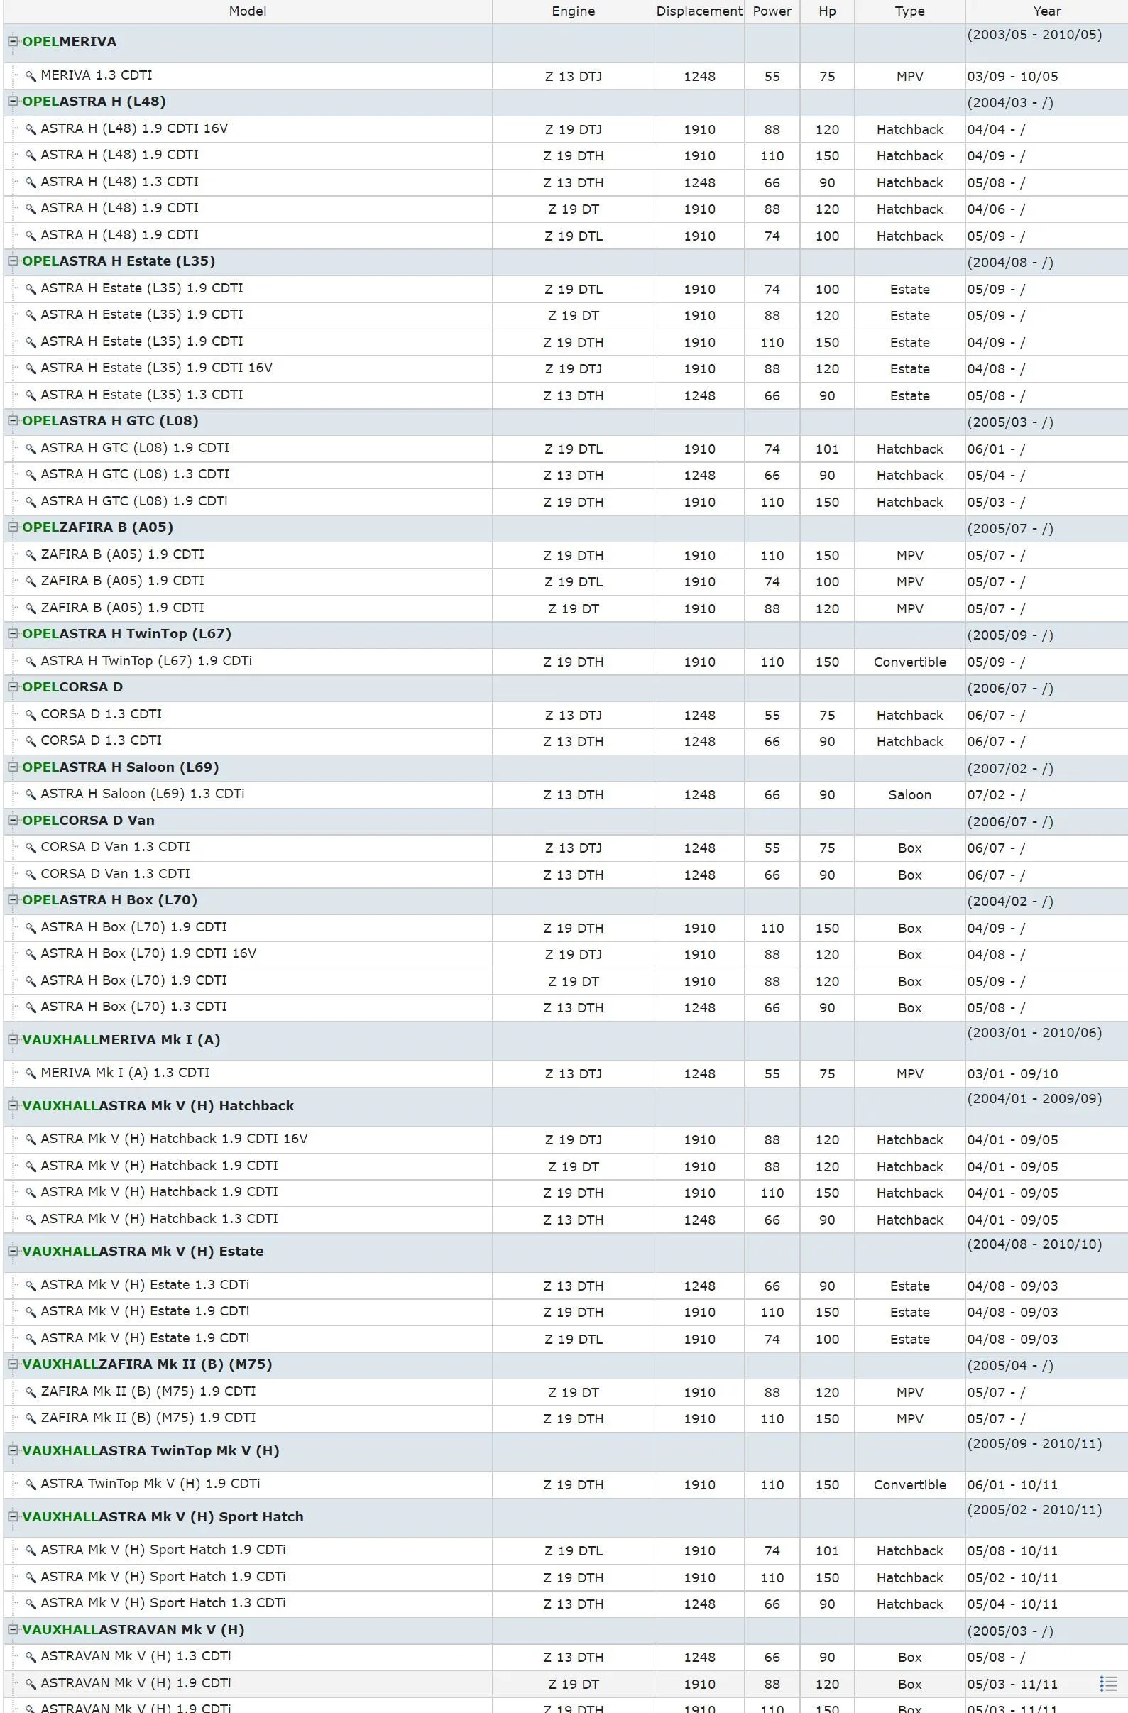This screenshot has width=1128, height=1713.
Task: Click magnifier for ASTRA TwinTop Mk V (H) 1.9 CDTi
Action: 31,1484
